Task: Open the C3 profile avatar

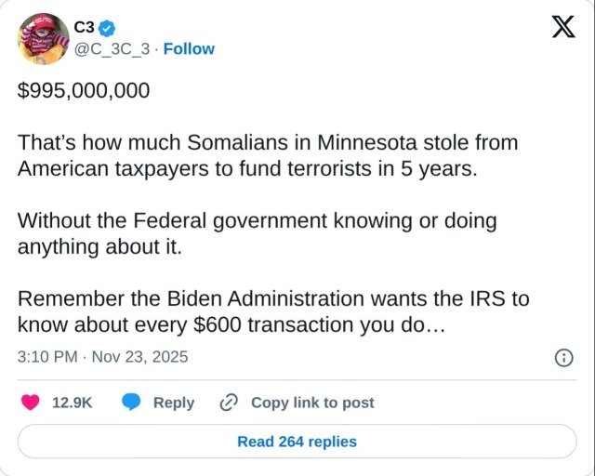Action: click(43, 39)
